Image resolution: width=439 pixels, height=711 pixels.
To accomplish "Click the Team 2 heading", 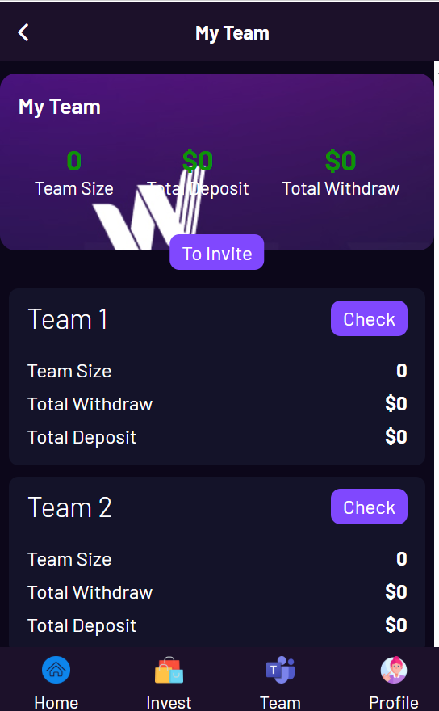I will click(69, 507).
